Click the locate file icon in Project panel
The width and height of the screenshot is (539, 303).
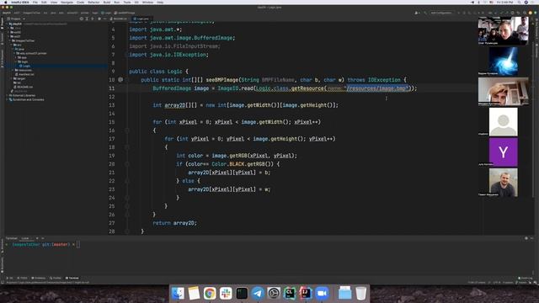pyautogui.click(x=82, y=19)
